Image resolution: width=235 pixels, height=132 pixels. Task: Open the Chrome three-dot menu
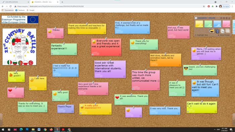pyautogui.click(x=232, y=6)
